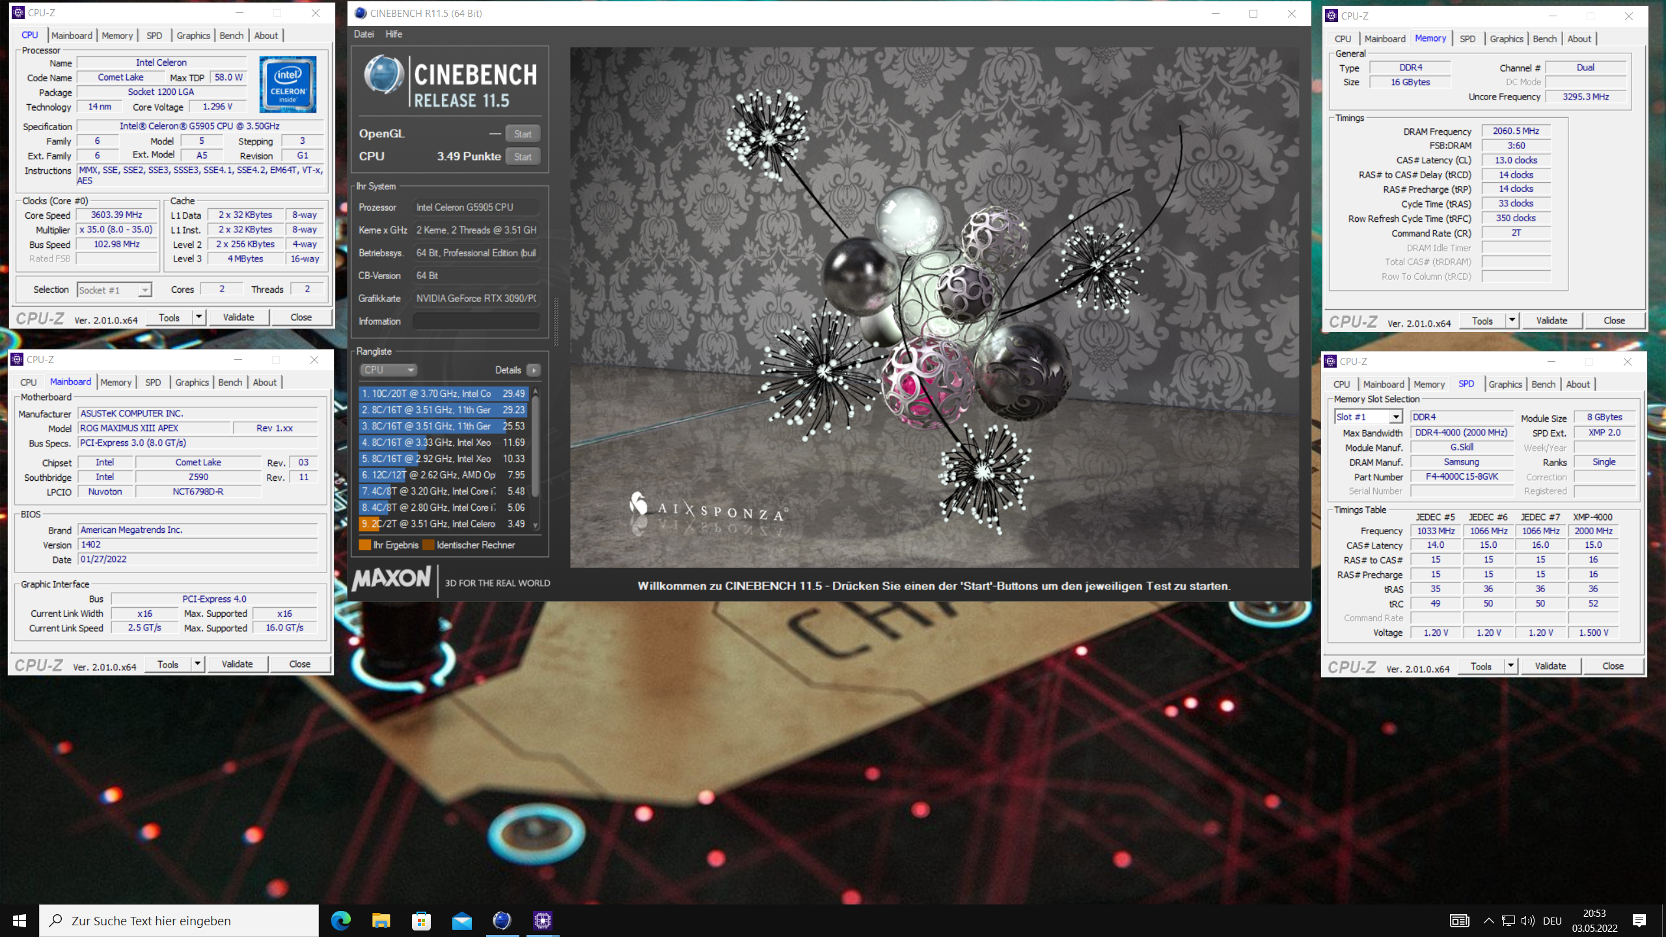Screen dimensions: 1666x937
Task: Click the top-left CPU-Z window title icon
Action: [18, 12]
